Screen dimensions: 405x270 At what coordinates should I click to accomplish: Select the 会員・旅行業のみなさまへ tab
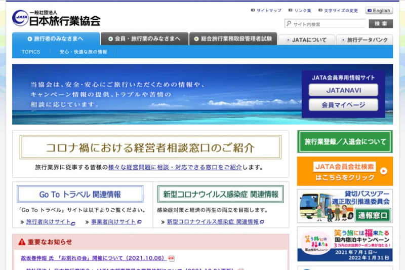point(145,39)
